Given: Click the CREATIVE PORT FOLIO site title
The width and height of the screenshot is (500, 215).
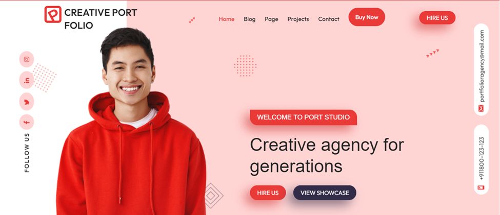Looking at the screenshot, I should 101,19.
